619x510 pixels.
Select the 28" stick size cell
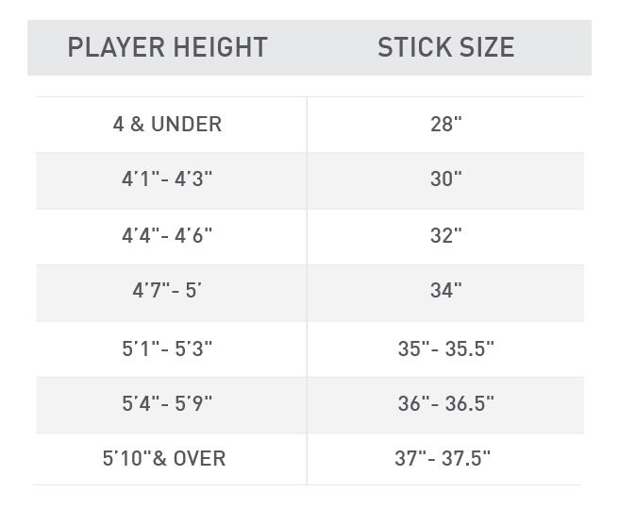(446, 124)
